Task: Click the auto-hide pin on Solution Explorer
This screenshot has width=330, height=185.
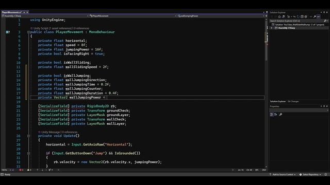Action: pos(324,12)
